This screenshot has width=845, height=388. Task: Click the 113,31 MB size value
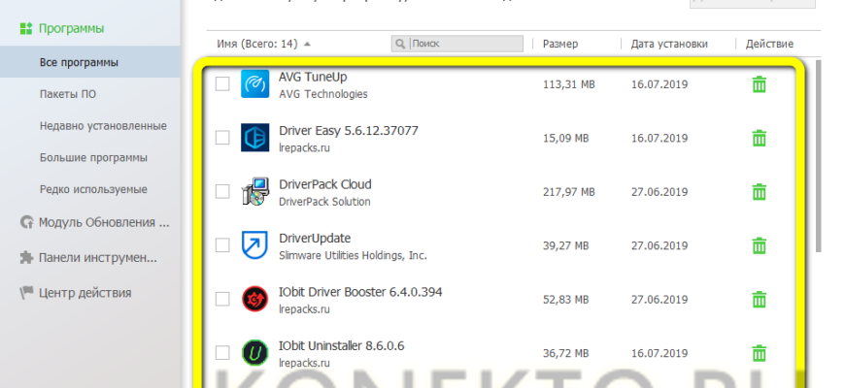coord(568,84)
